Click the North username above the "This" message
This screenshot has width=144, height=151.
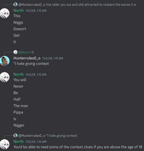pos(18,10)
